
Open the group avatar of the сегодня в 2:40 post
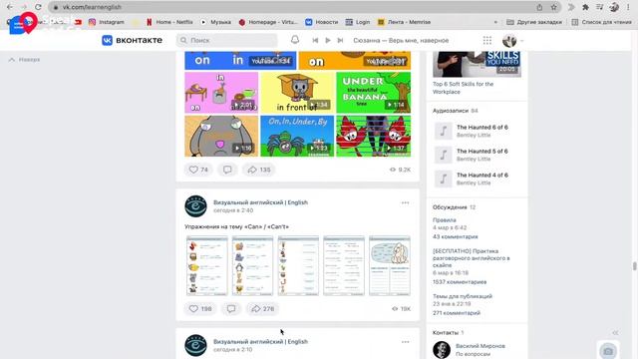195,206
